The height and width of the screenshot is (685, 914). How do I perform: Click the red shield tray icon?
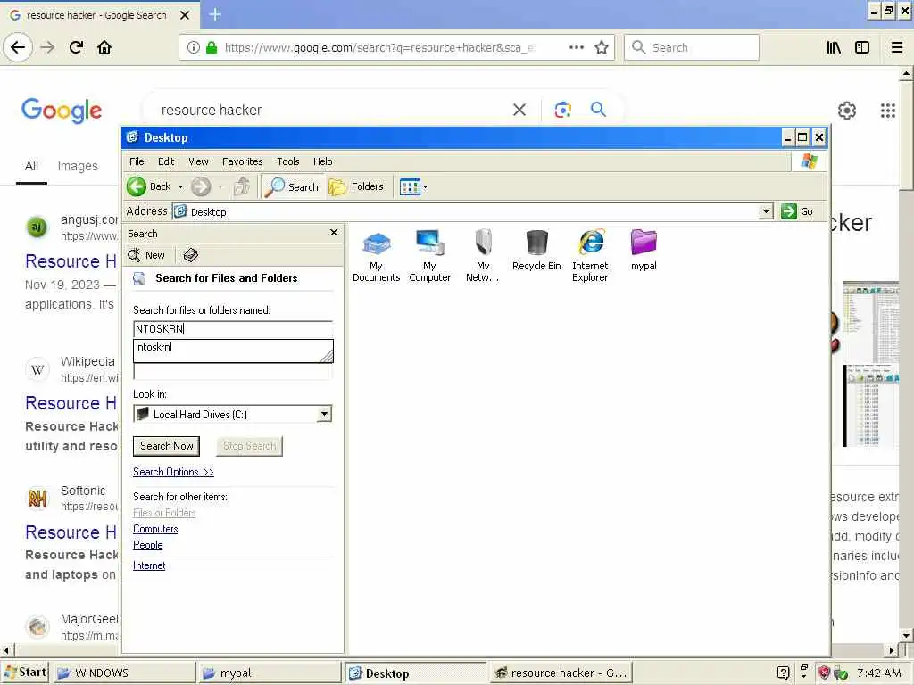point(824,673)
